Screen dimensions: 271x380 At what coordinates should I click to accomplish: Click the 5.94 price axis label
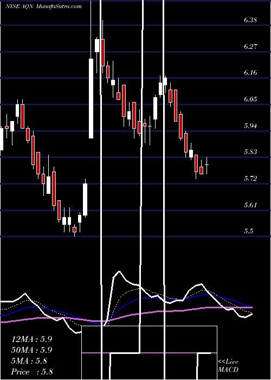(250, 126)
